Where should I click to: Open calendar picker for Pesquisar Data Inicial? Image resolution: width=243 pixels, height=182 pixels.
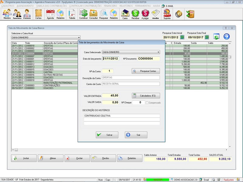182,37
